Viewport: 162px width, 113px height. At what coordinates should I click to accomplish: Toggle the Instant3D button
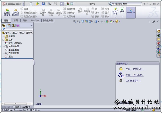[x=131, y=12]
